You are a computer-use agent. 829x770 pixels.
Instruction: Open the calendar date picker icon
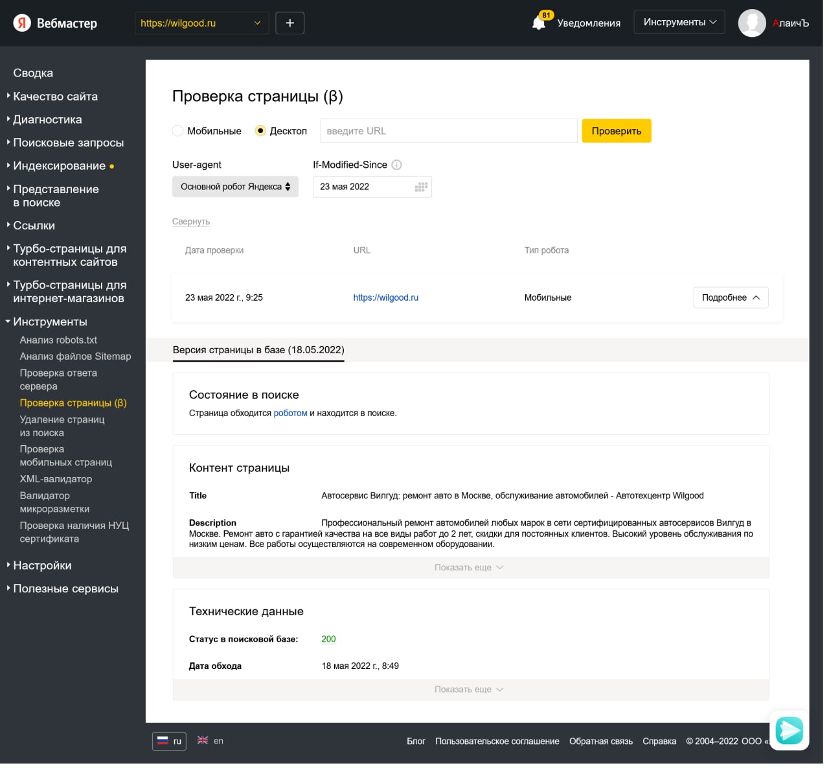point(421,187)
